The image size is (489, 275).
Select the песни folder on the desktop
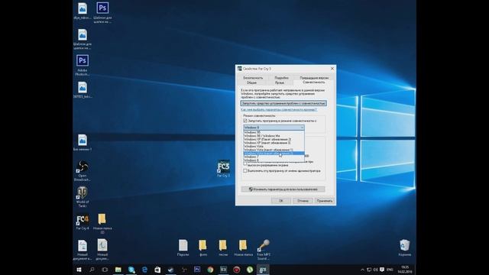pos(223,247)
